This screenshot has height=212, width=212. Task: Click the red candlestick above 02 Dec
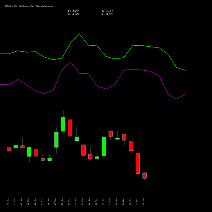[x=131, y=146]
